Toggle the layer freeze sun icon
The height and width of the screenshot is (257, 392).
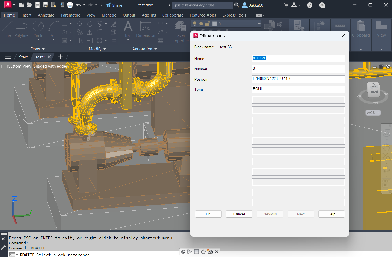click(x=201, y=24)
